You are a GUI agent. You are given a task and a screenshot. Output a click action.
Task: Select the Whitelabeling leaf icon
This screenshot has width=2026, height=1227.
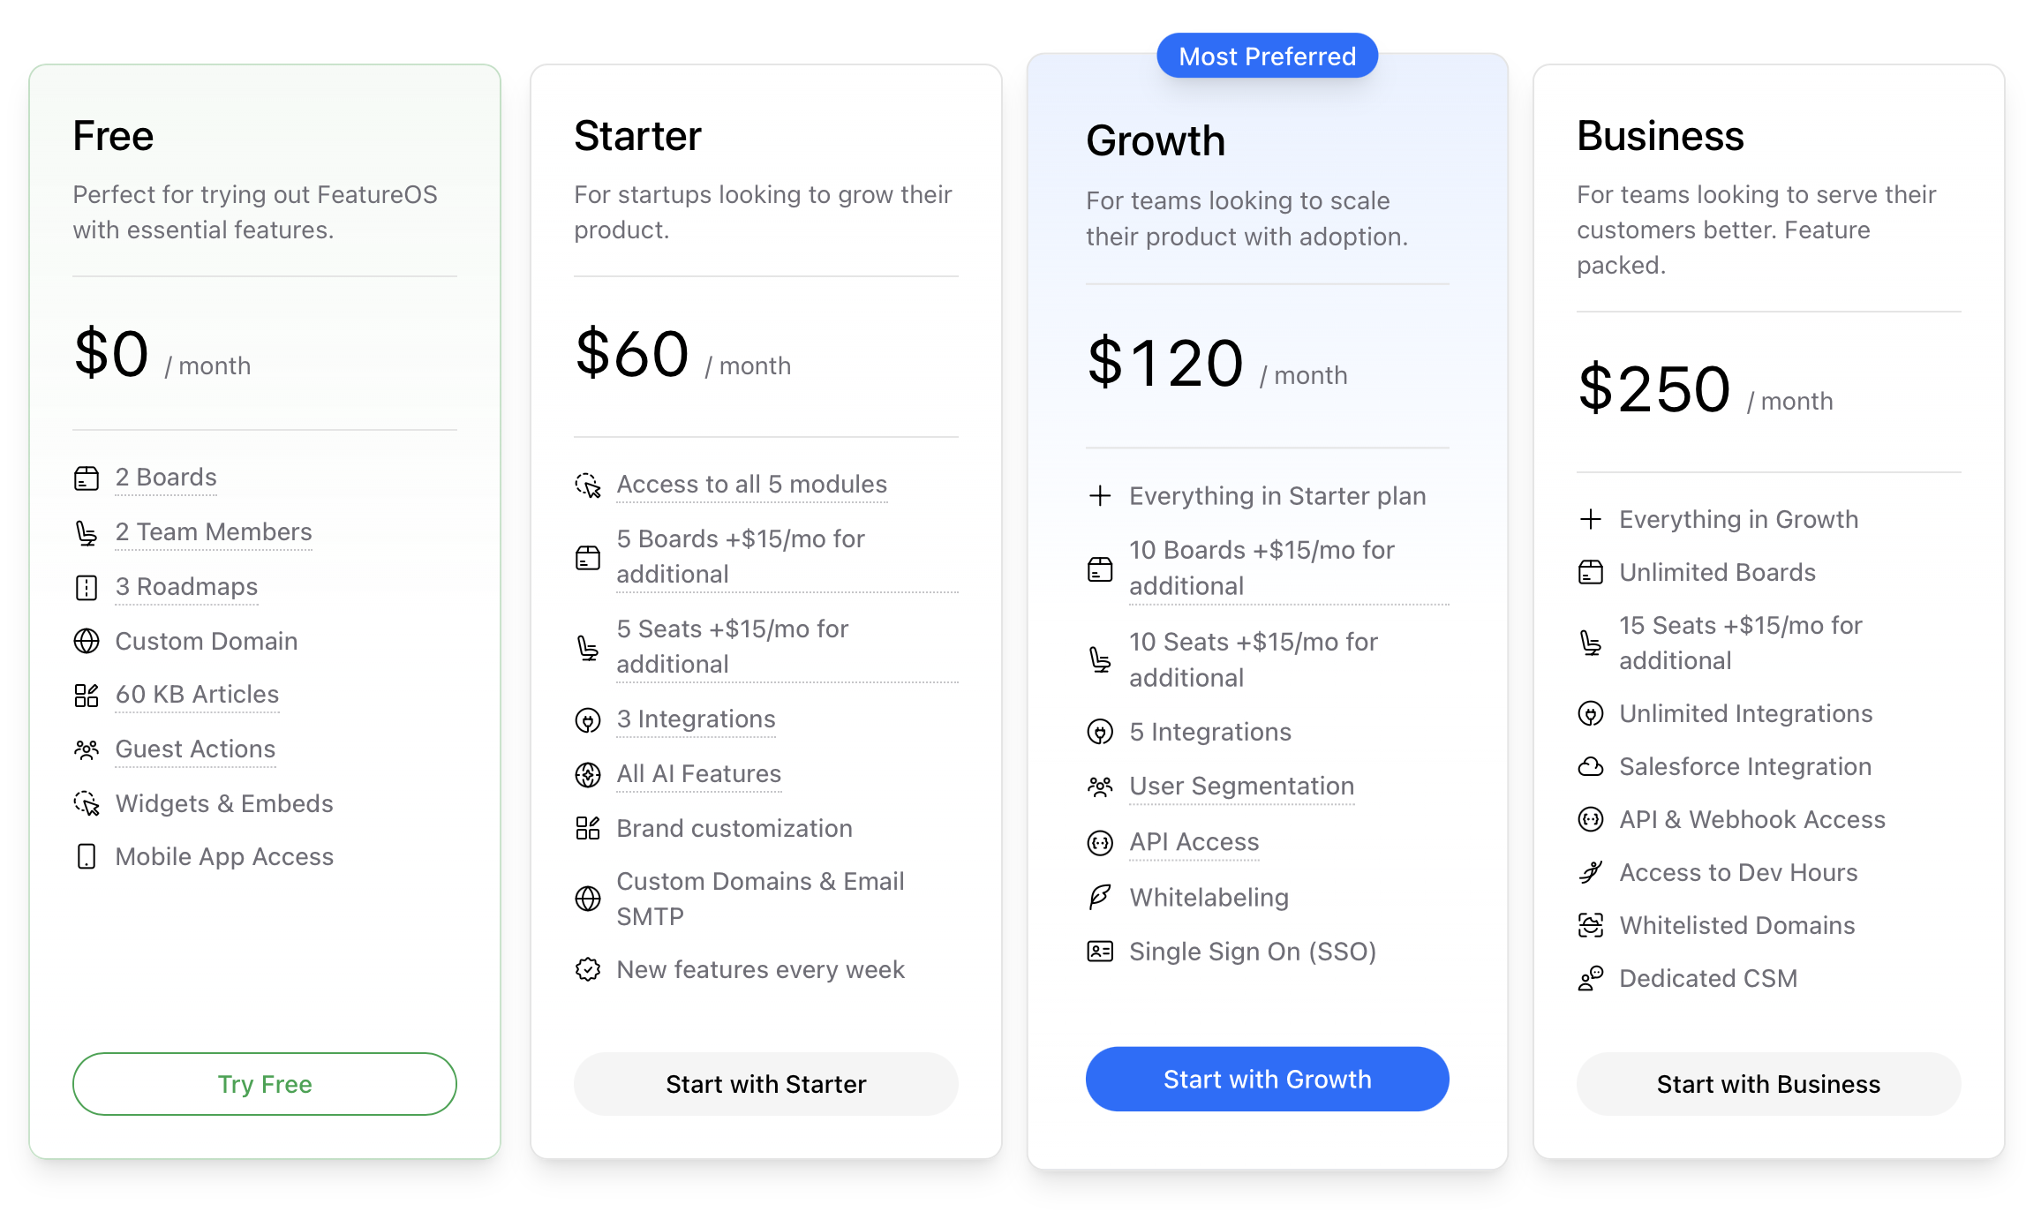pos(1100,898)
